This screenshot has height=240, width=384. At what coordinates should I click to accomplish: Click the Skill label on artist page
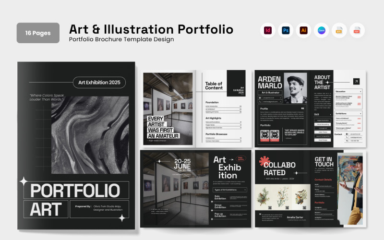317,114
